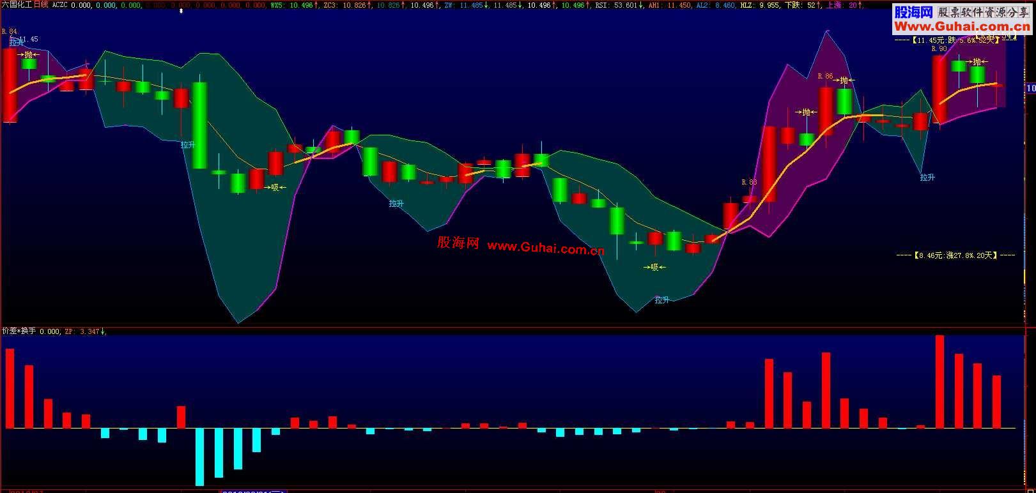Click the HLZ: 9.955 value
This screenshot has width=1036, height=493.
point(760,5)
